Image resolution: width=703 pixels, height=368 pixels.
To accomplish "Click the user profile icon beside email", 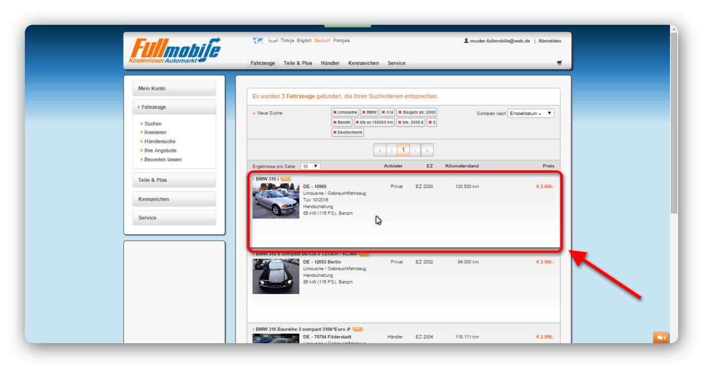I will (x=465, y=41).
